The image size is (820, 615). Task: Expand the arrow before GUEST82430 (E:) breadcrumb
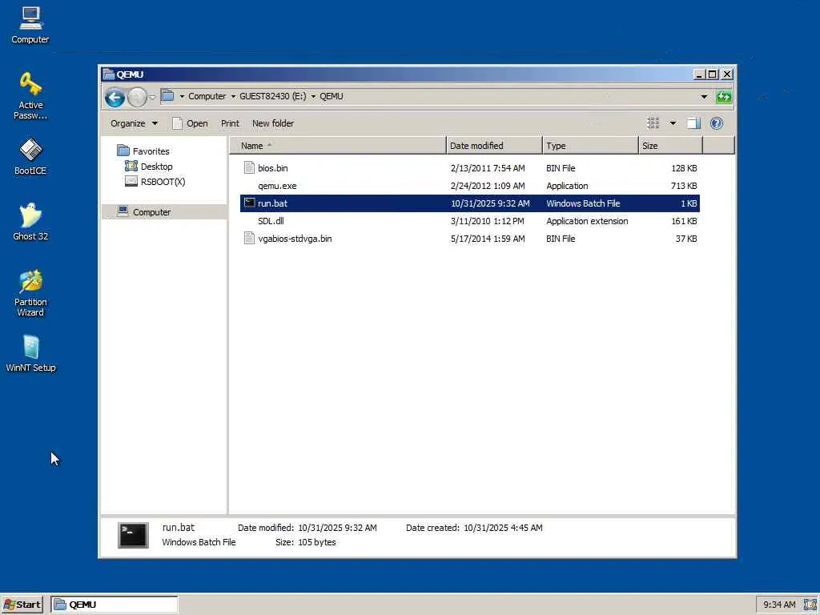click(233, 97)
